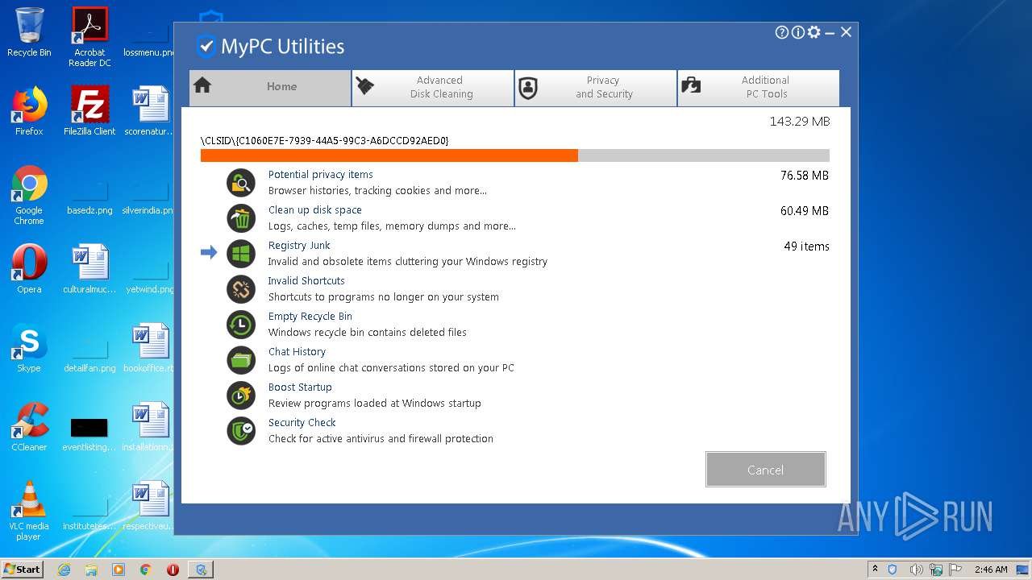Image resolution: width=1032 pixels, height=580 pixels.
Task: Click the Boost Startup icon
Action: pos(240,396)
